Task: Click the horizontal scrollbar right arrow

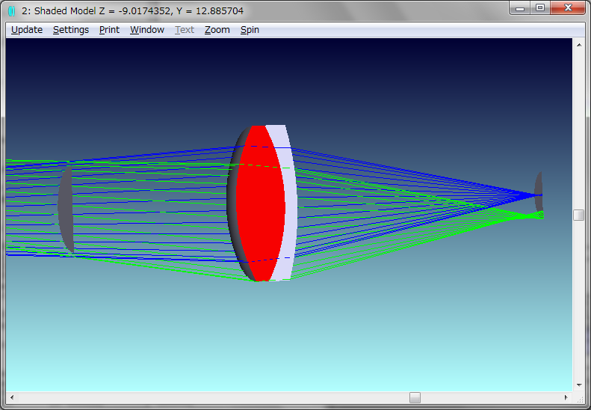Action: 566,397
